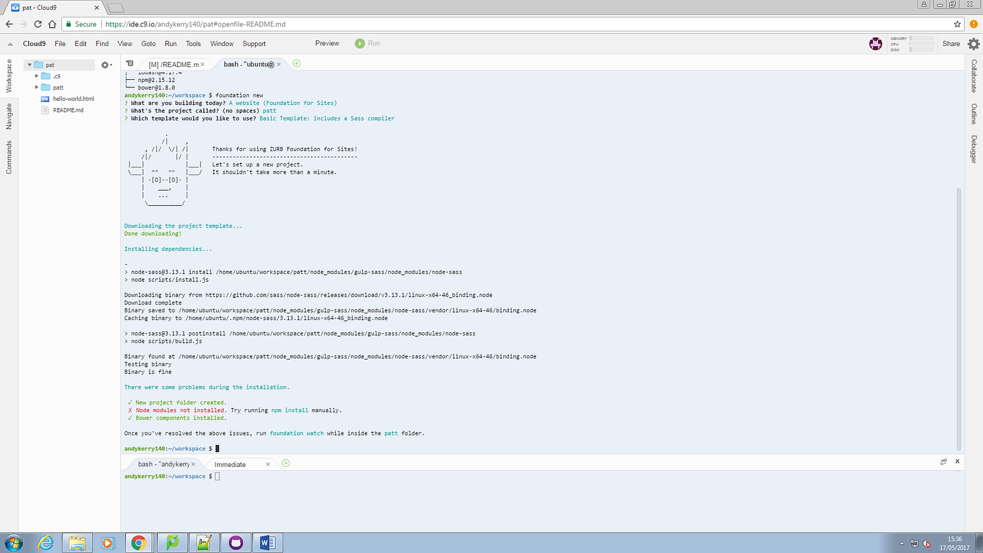This screenshot has width=983, height=553.
Task: Reload the page with the refresh icon
Action: tap(37, 24)
